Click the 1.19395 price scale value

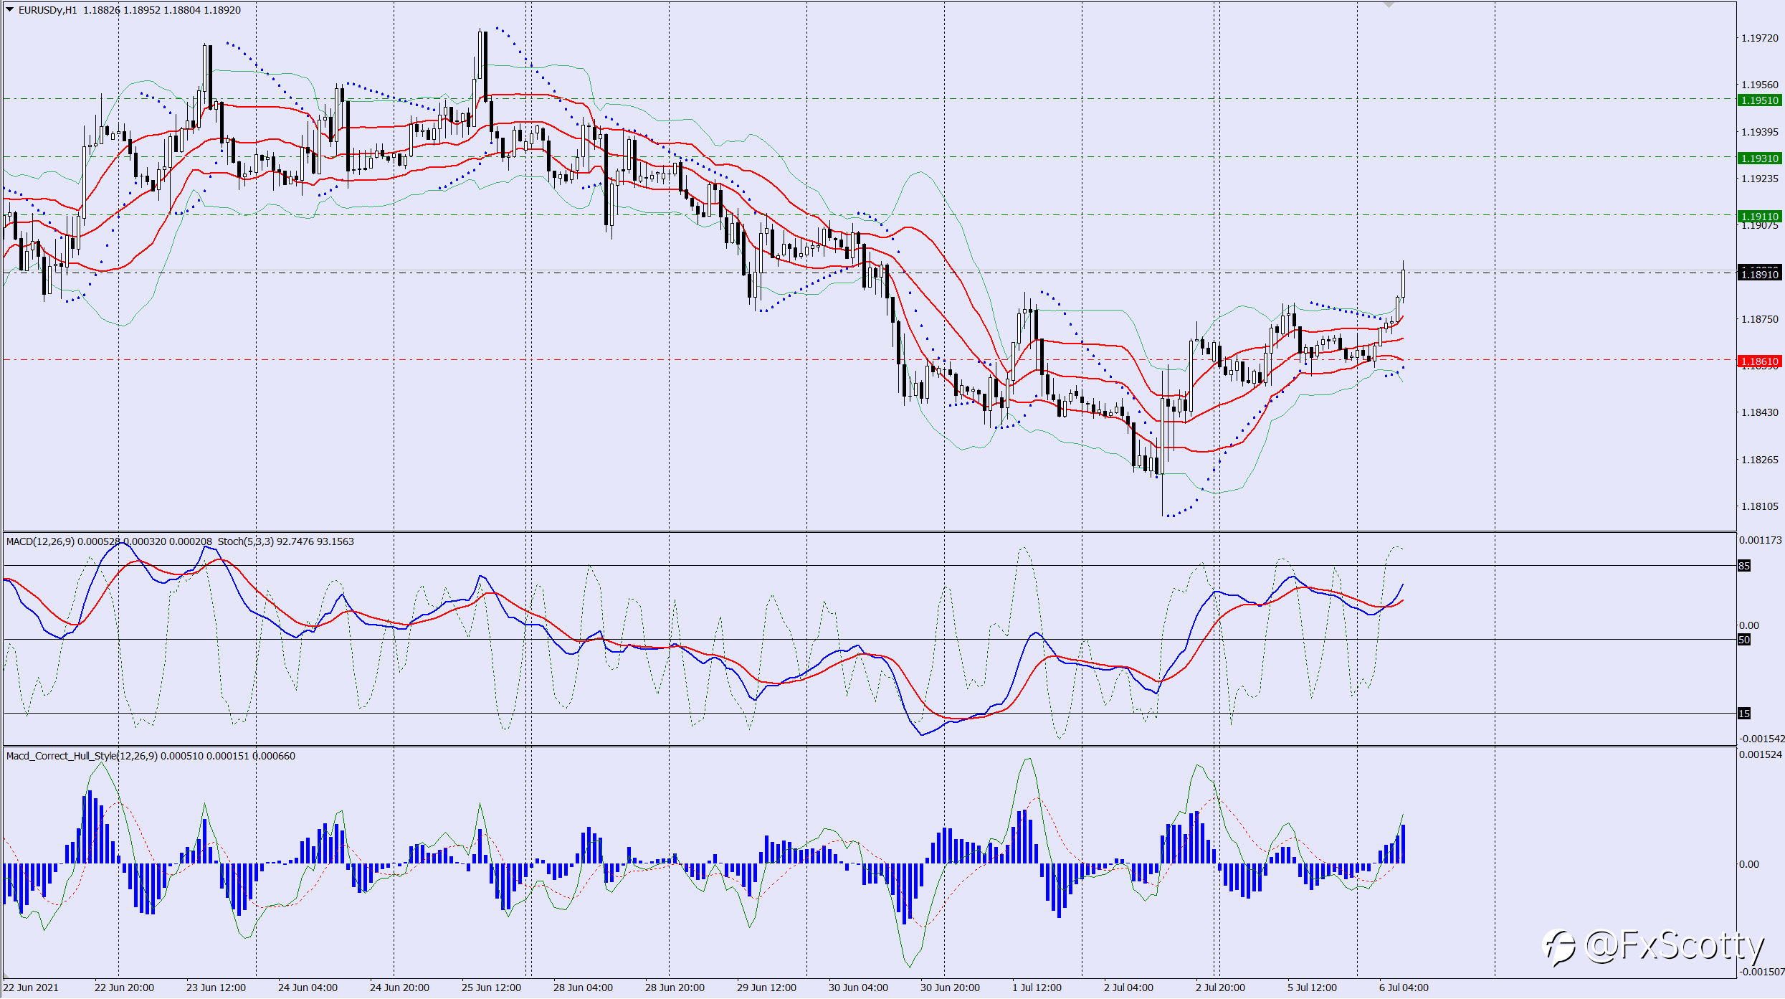(1760, 132)
